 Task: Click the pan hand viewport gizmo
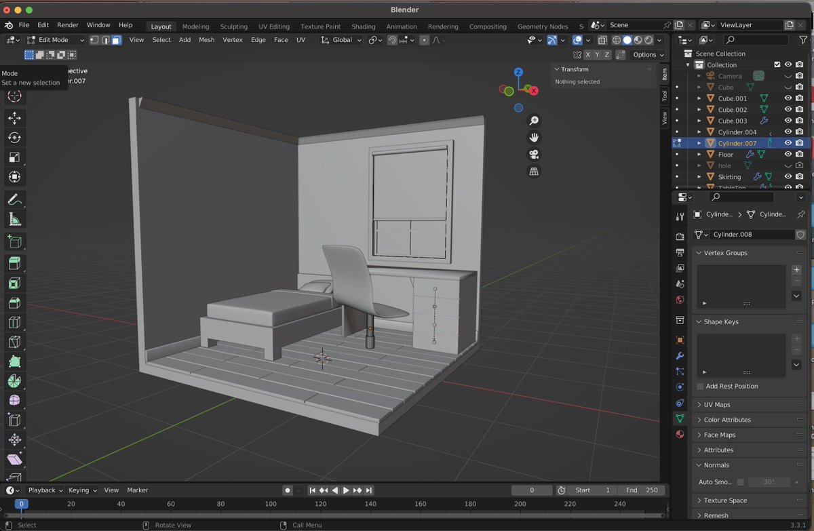(x=534, y=138)
